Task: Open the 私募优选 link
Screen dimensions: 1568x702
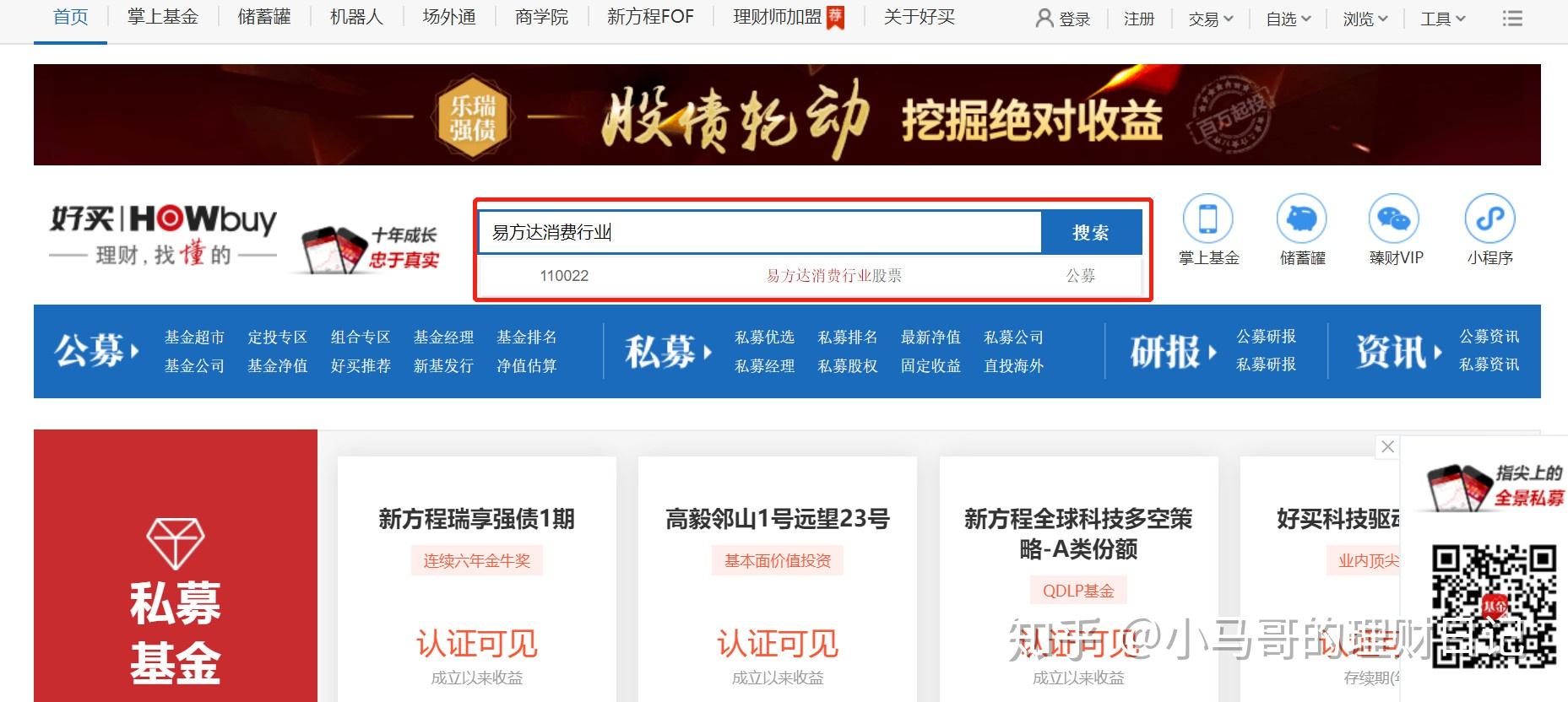Action: (764, 337)
